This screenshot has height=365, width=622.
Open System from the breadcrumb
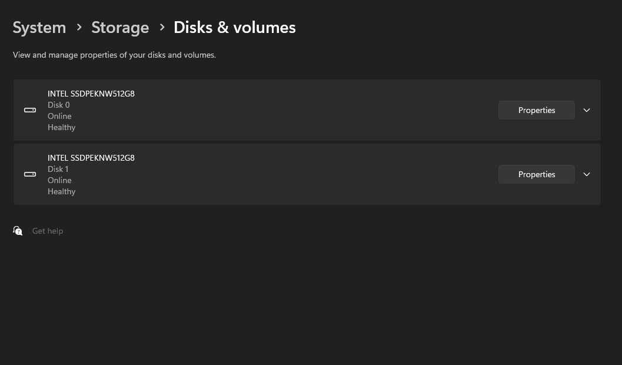(39, 27)
